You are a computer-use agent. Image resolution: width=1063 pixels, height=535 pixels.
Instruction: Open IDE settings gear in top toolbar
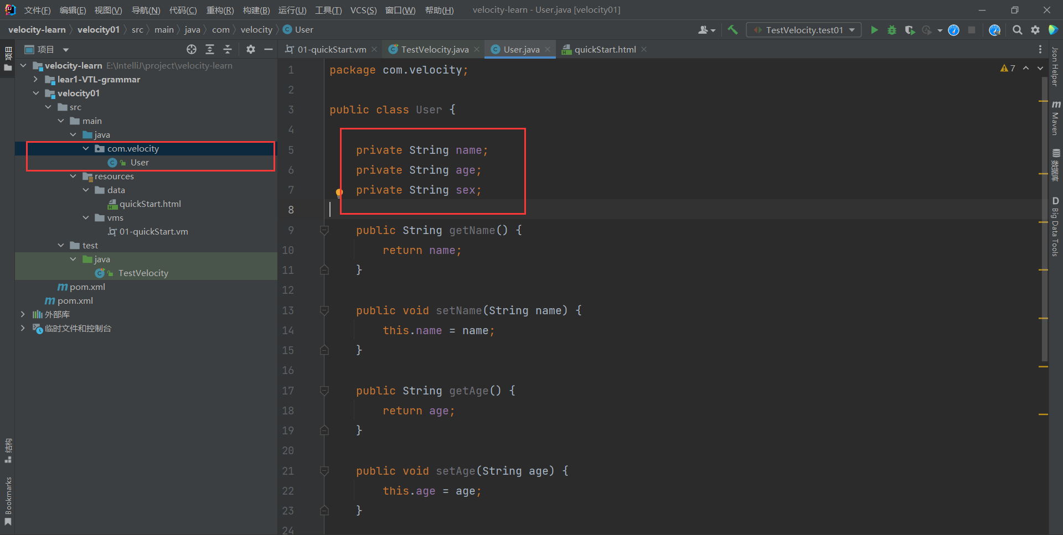click(1035, 30)
